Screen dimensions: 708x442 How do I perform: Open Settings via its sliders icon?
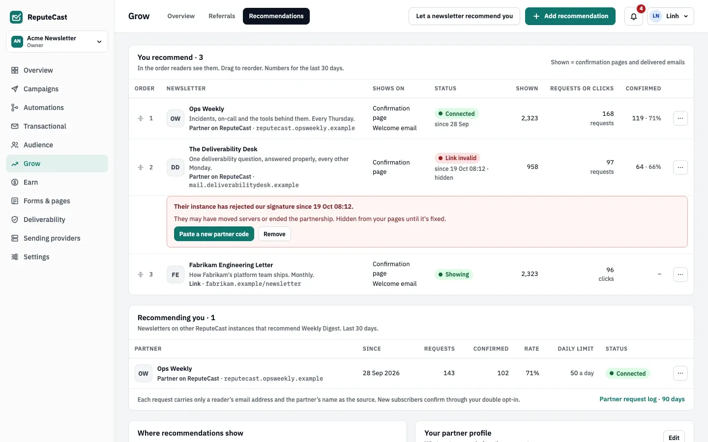tap(15, 257)
